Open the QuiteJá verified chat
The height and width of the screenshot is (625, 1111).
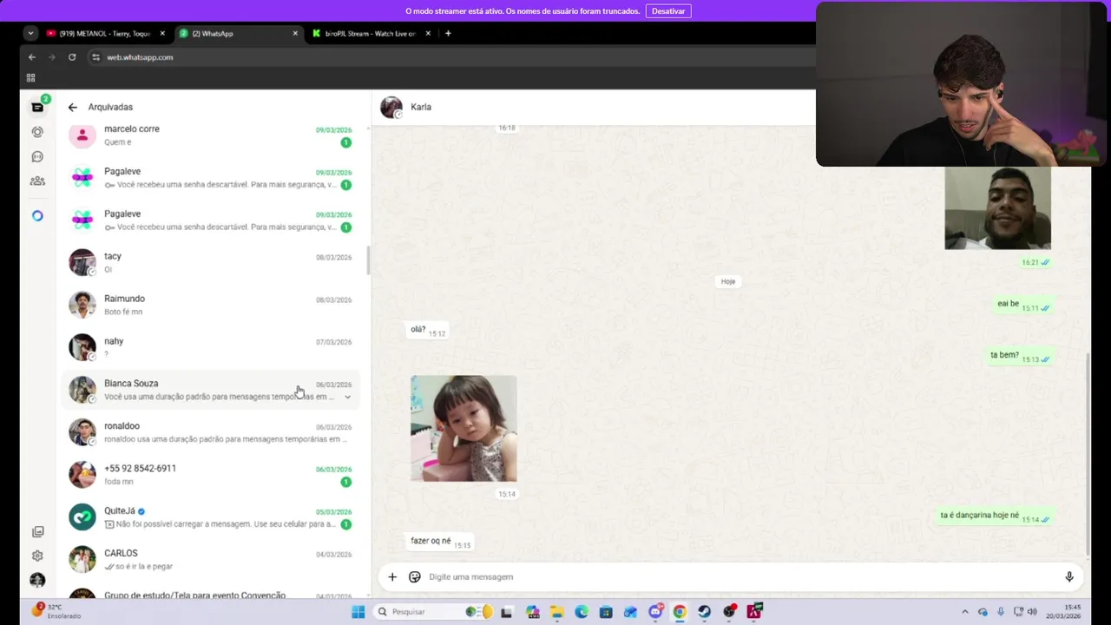click(210, 517)
